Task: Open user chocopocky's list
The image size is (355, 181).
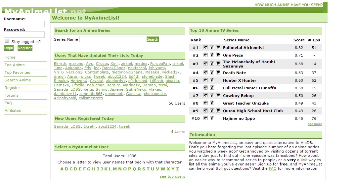Action: [x=155, y=94]
